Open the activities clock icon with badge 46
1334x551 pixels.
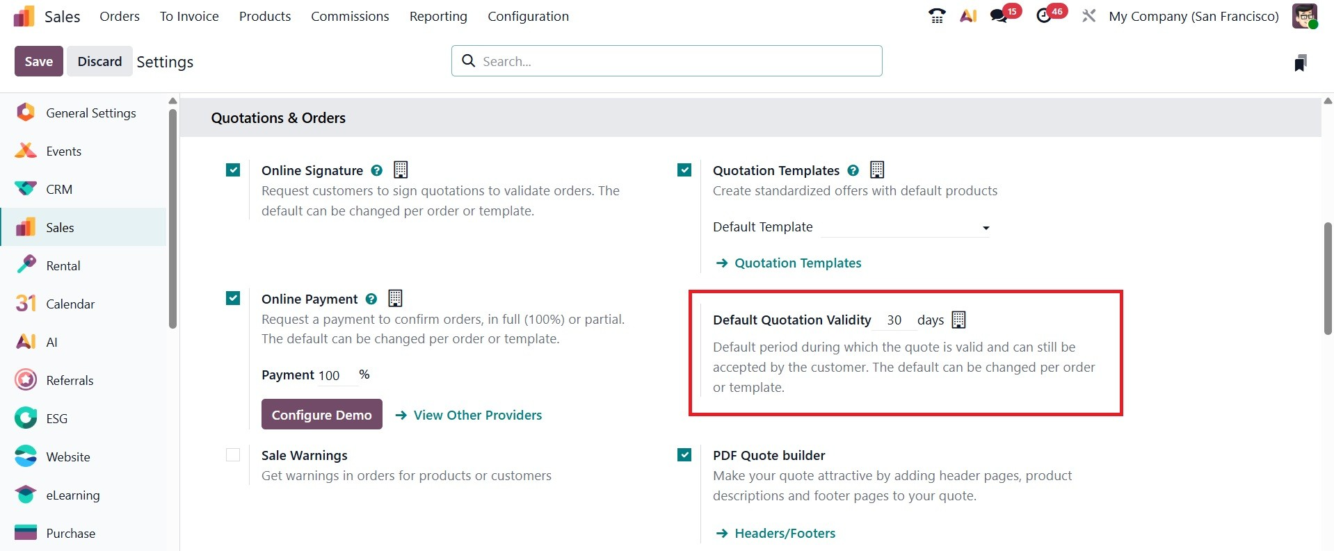click(1044, 16)
